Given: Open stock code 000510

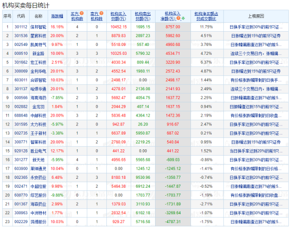Looking at the screenshot, I should tap(21, 53).
